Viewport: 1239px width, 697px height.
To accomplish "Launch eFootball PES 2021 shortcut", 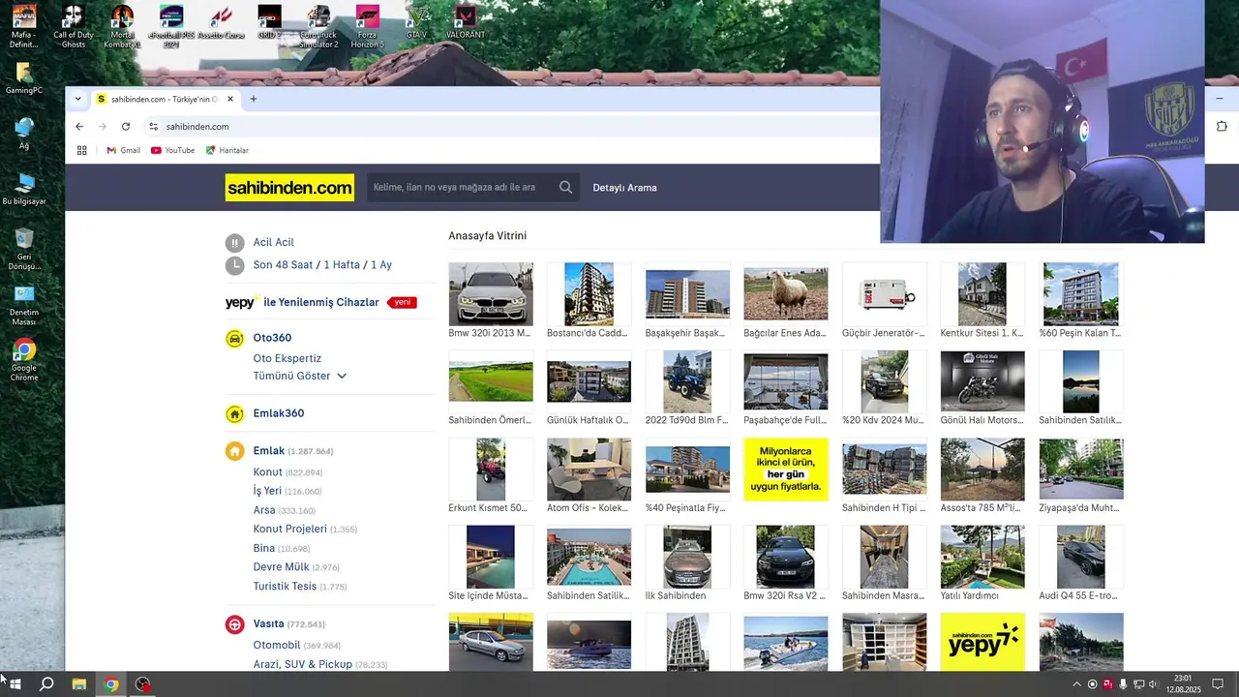I will coord(171,25).
